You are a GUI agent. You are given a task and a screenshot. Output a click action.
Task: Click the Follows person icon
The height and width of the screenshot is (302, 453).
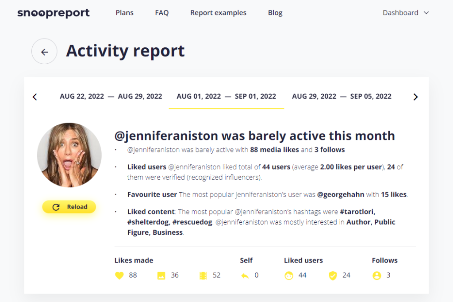point(377,276)
